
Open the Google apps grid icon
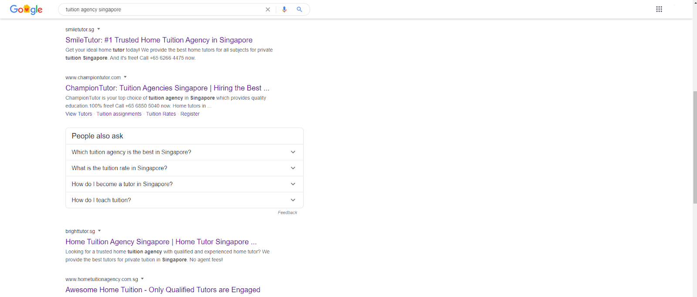point(659,9)
